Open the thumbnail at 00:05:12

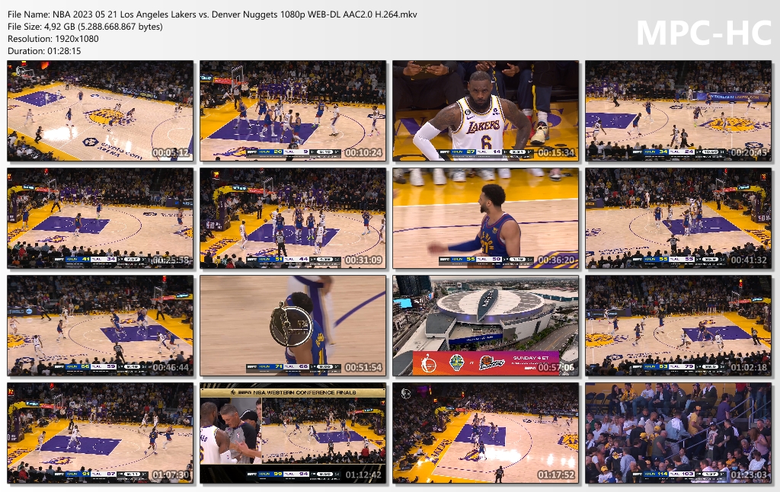[100, 110]
